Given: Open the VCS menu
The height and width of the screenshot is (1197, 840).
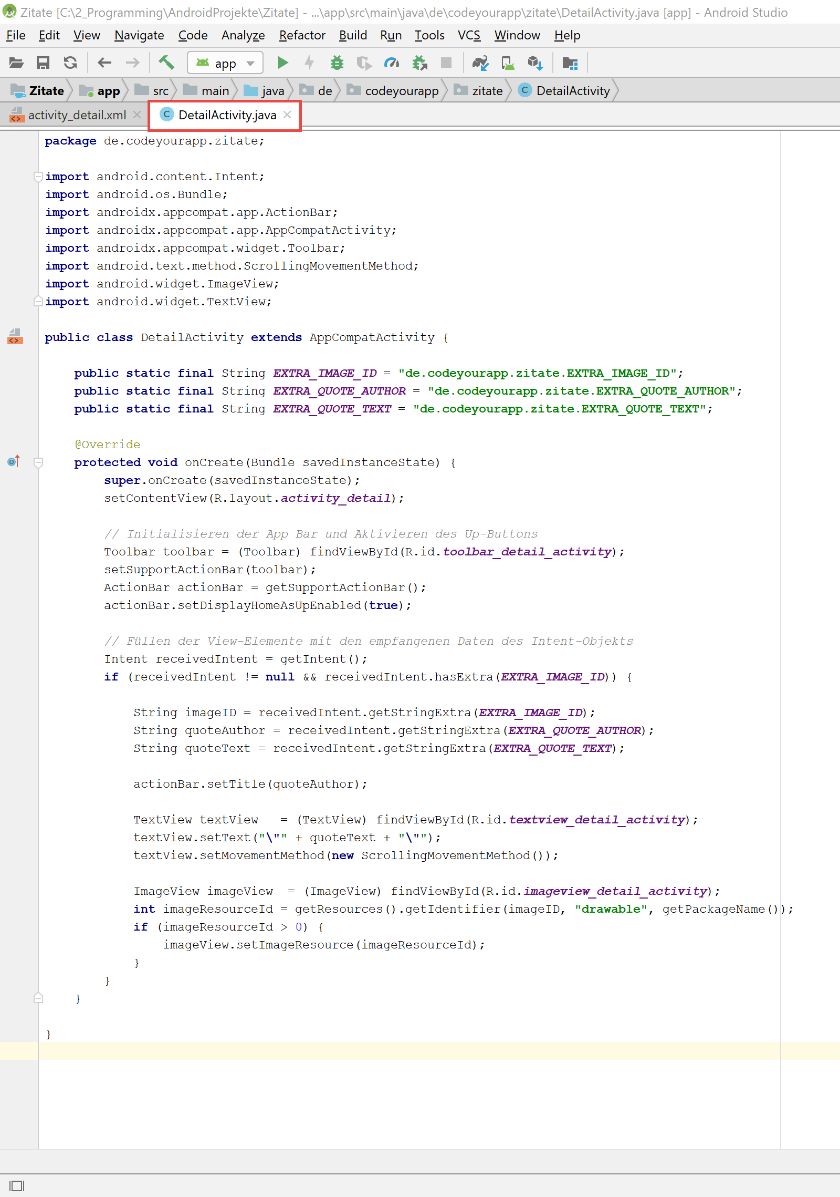Looking at the screenshot, I should 469,35.
